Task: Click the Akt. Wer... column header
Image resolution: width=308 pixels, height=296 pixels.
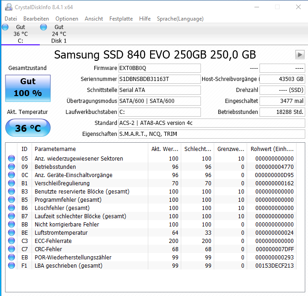Action: (x=165, y=149)
